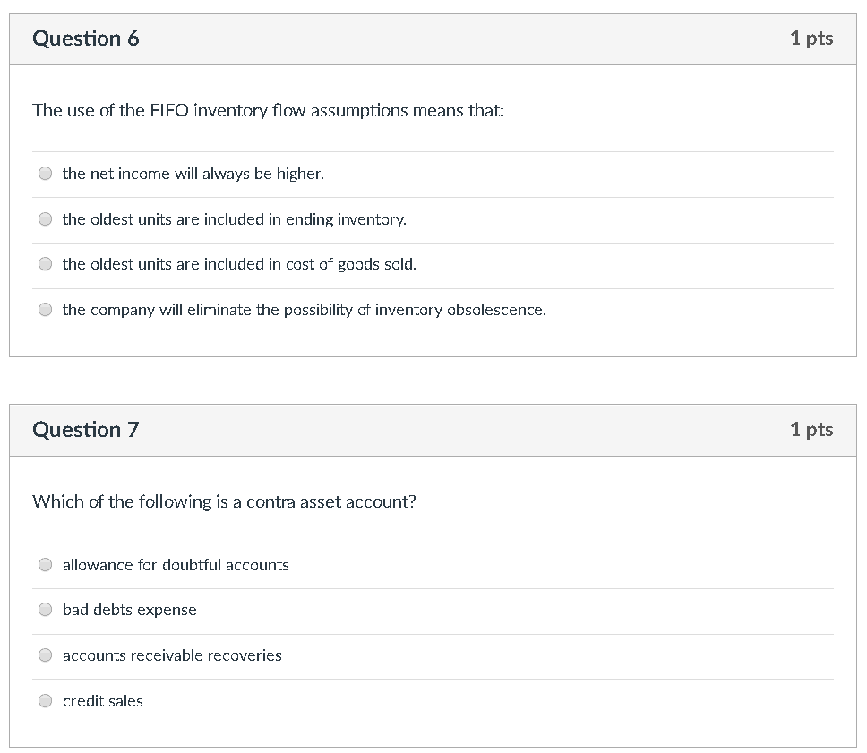Click the credit sales answer text

tap(102, 700)
